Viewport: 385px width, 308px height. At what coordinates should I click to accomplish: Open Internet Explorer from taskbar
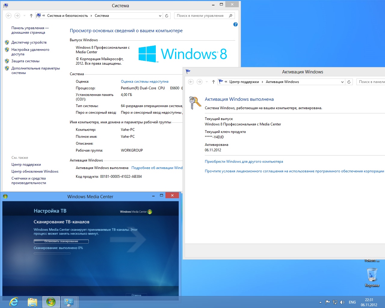click(14, 302)
